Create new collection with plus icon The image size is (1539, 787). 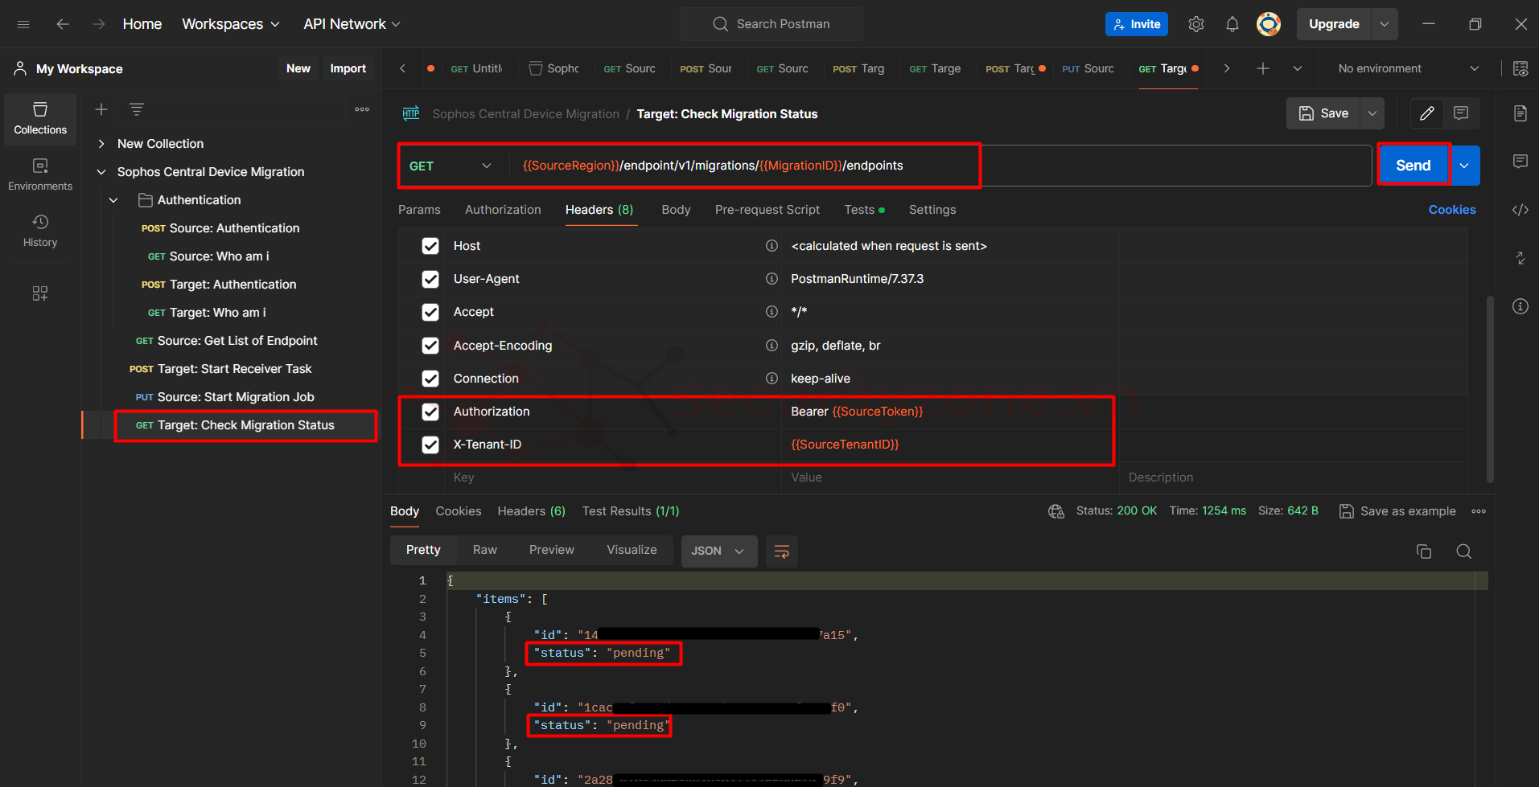(x=101, y=109)
